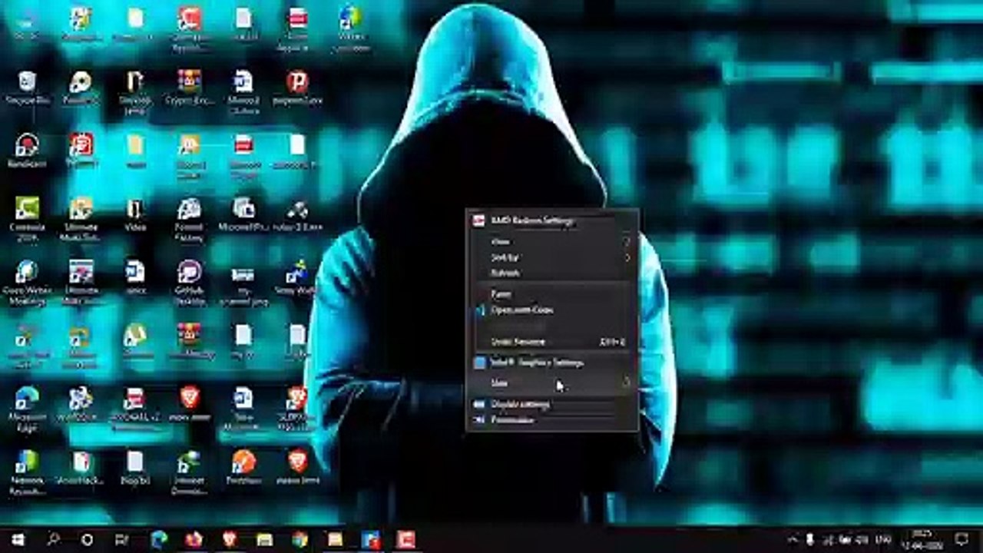This screenshot has height=553, width=983.
Task: Select the GitHub Desktop shortcut
Action: point(189,283)
